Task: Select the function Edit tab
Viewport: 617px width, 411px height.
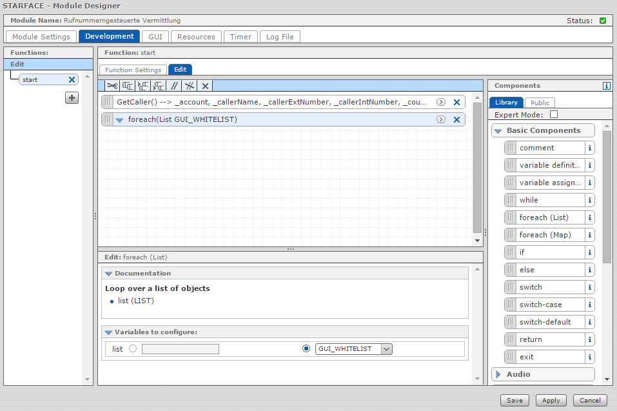Action: pos(181,69)
